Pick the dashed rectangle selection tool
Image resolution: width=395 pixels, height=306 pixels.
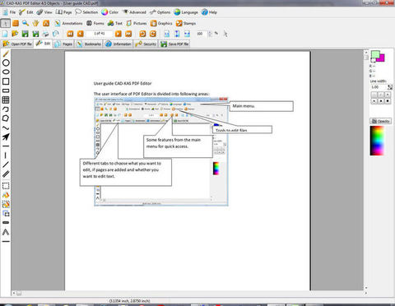coord(6,186)
